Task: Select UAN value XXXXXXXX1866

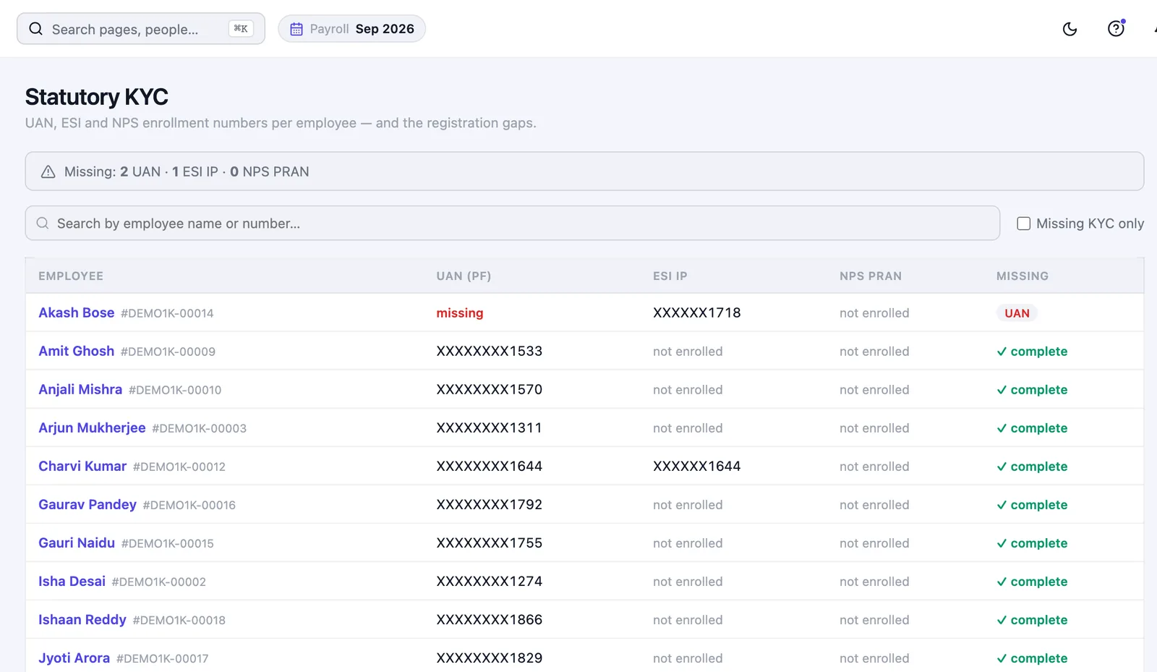Action: pos(490,619)
